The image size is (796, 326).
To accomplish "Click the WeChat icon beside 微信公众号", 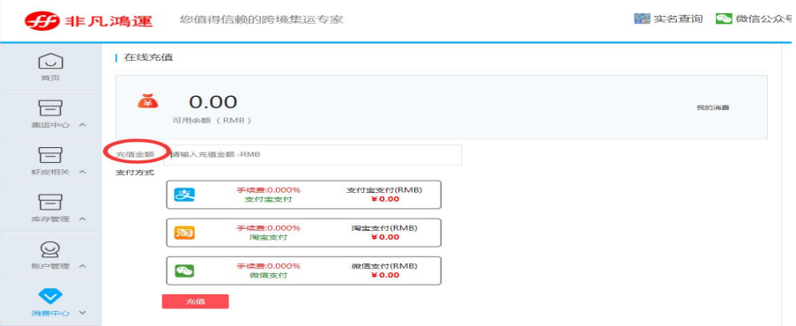I will click(724, 19).
